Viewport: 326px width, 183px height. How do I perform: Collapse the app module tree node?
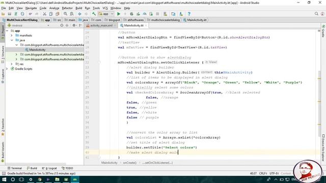(7, 30)
